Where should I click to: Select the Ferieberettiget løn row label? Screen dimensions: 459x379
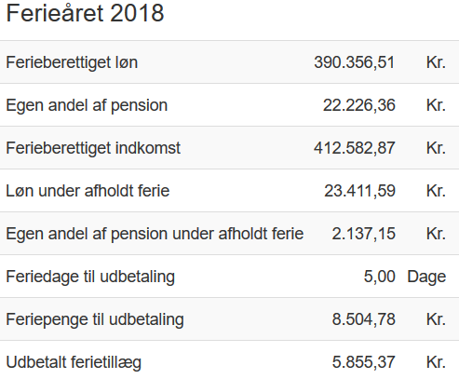72,62
